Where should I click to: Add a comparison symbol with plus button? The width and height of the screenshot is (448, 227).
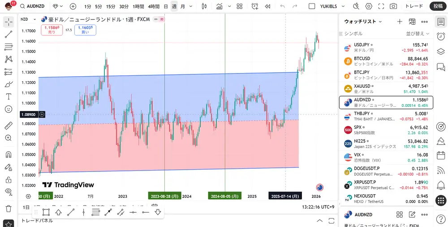pos(73,6)
